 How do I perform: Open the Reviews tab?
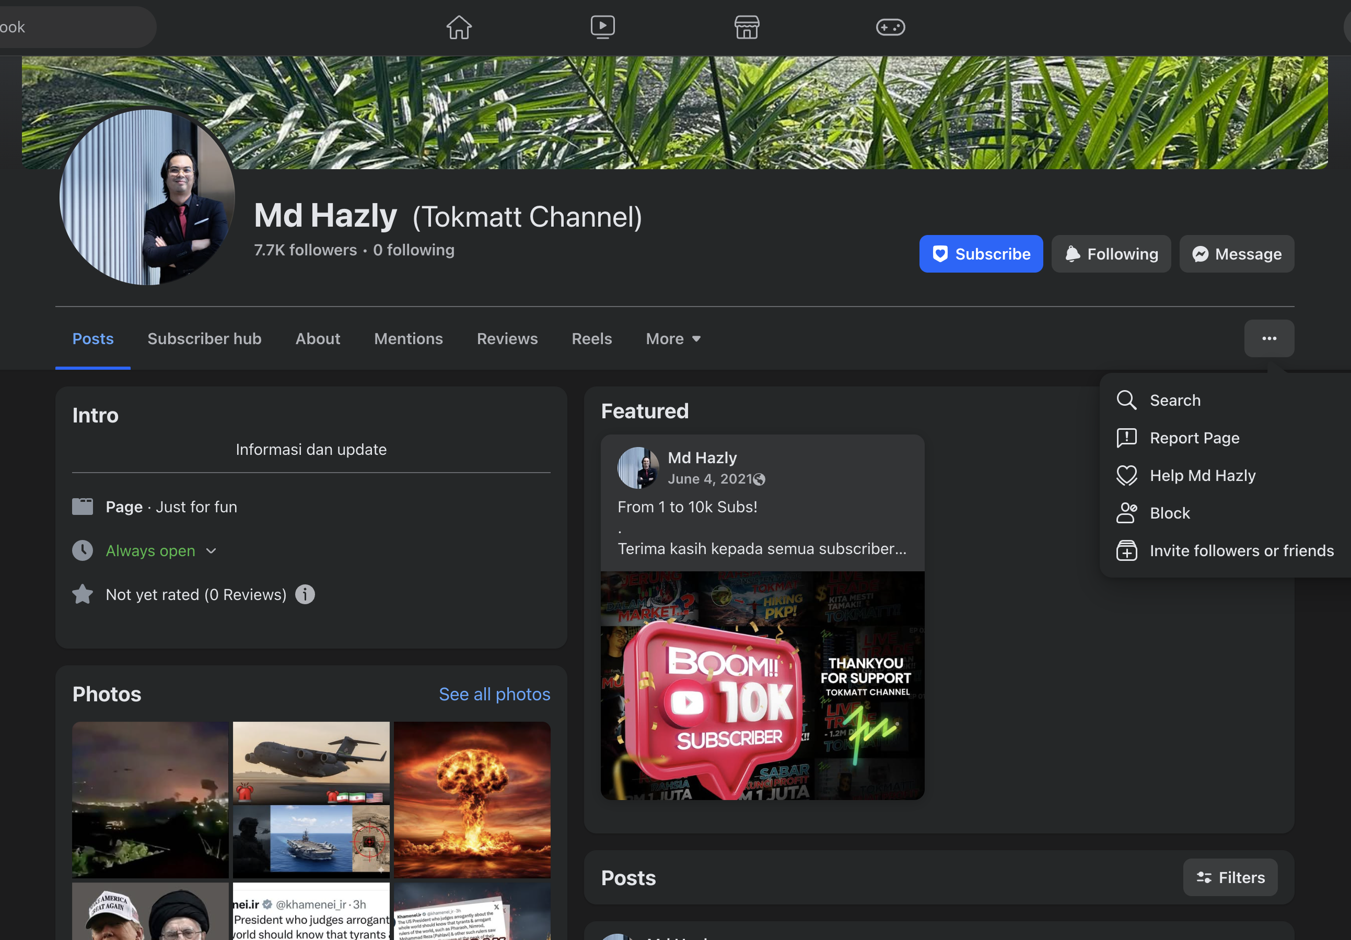507,339
